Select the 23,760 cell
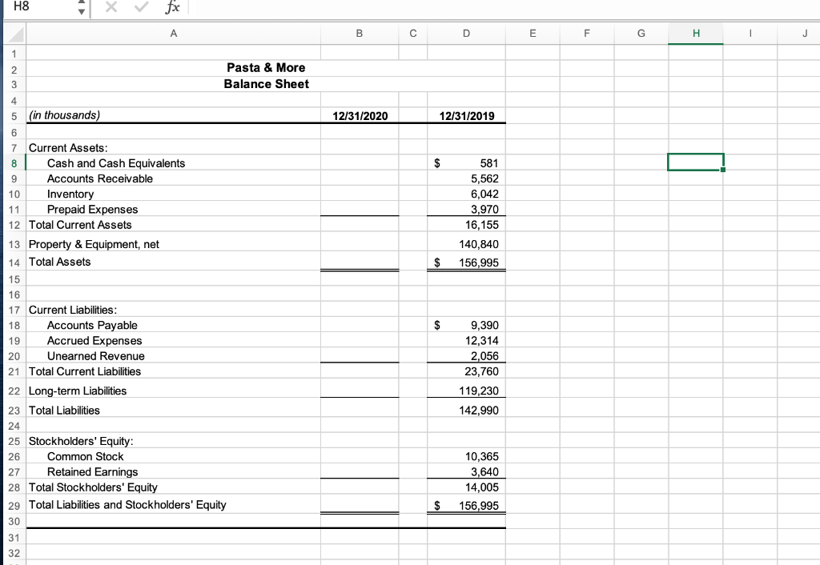 click(x=467, y=371)
